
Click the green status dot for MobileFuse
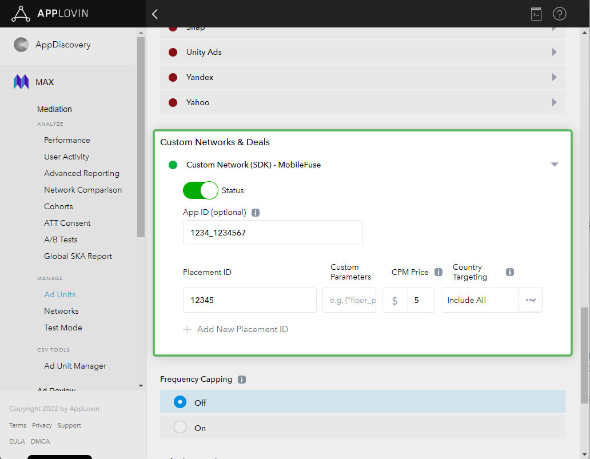click(x=173, y=165)
